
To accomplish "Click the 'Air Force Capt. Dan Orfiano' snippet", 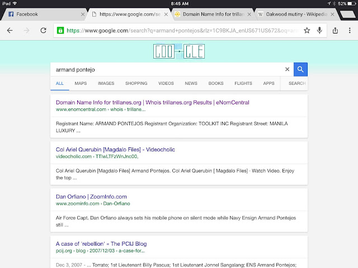I will (x=176, y=221).
